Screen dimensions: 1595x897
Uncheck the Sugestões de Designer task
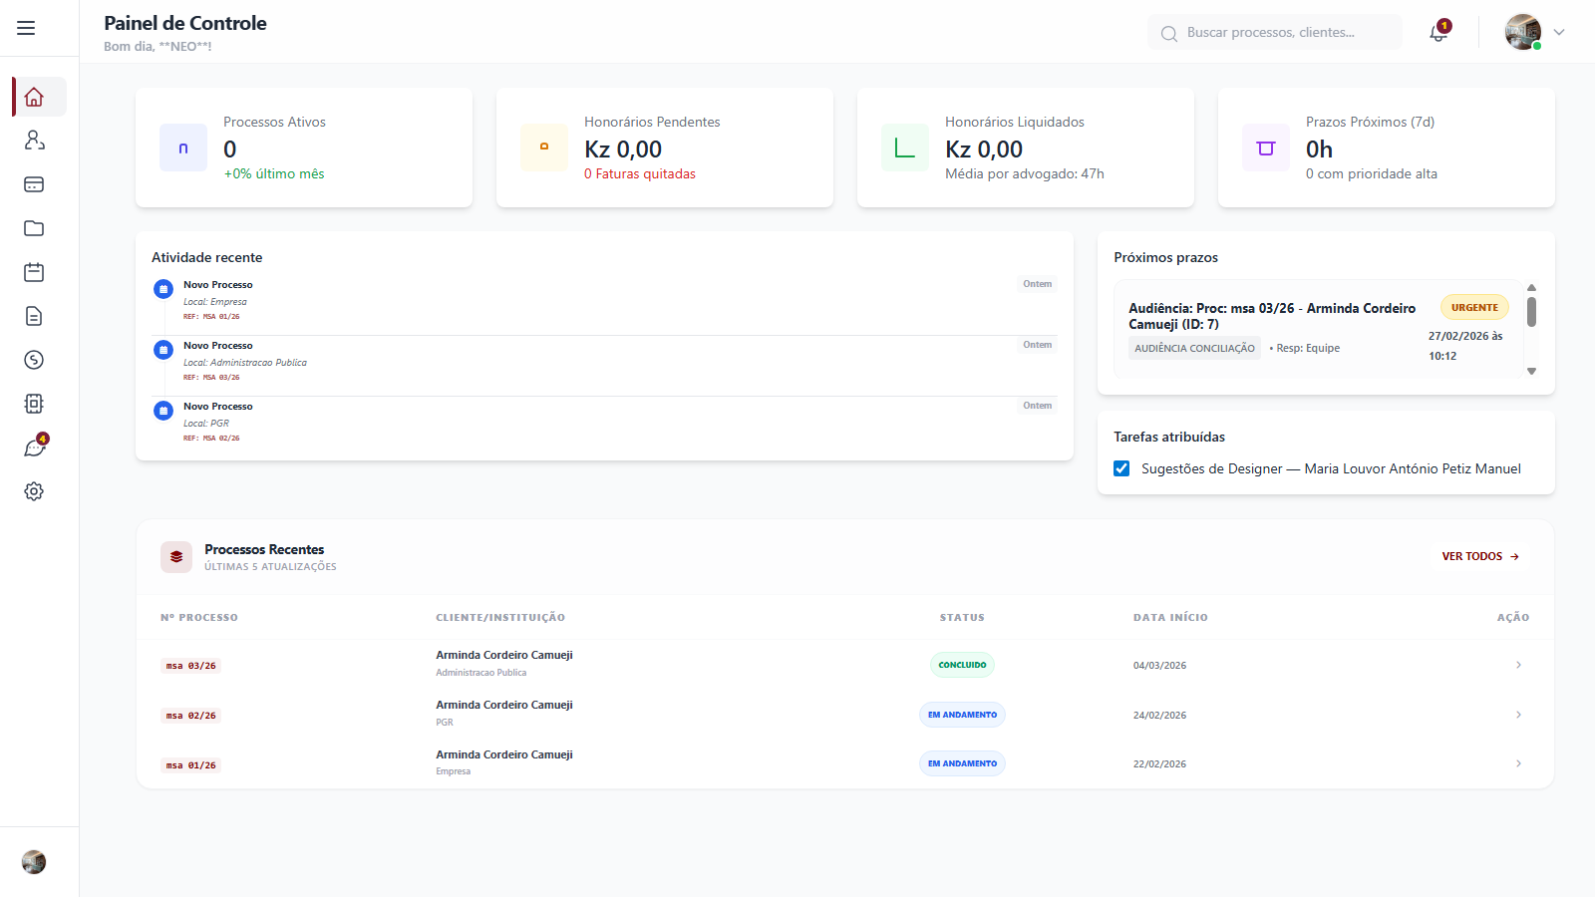[x=1121, y=468]
